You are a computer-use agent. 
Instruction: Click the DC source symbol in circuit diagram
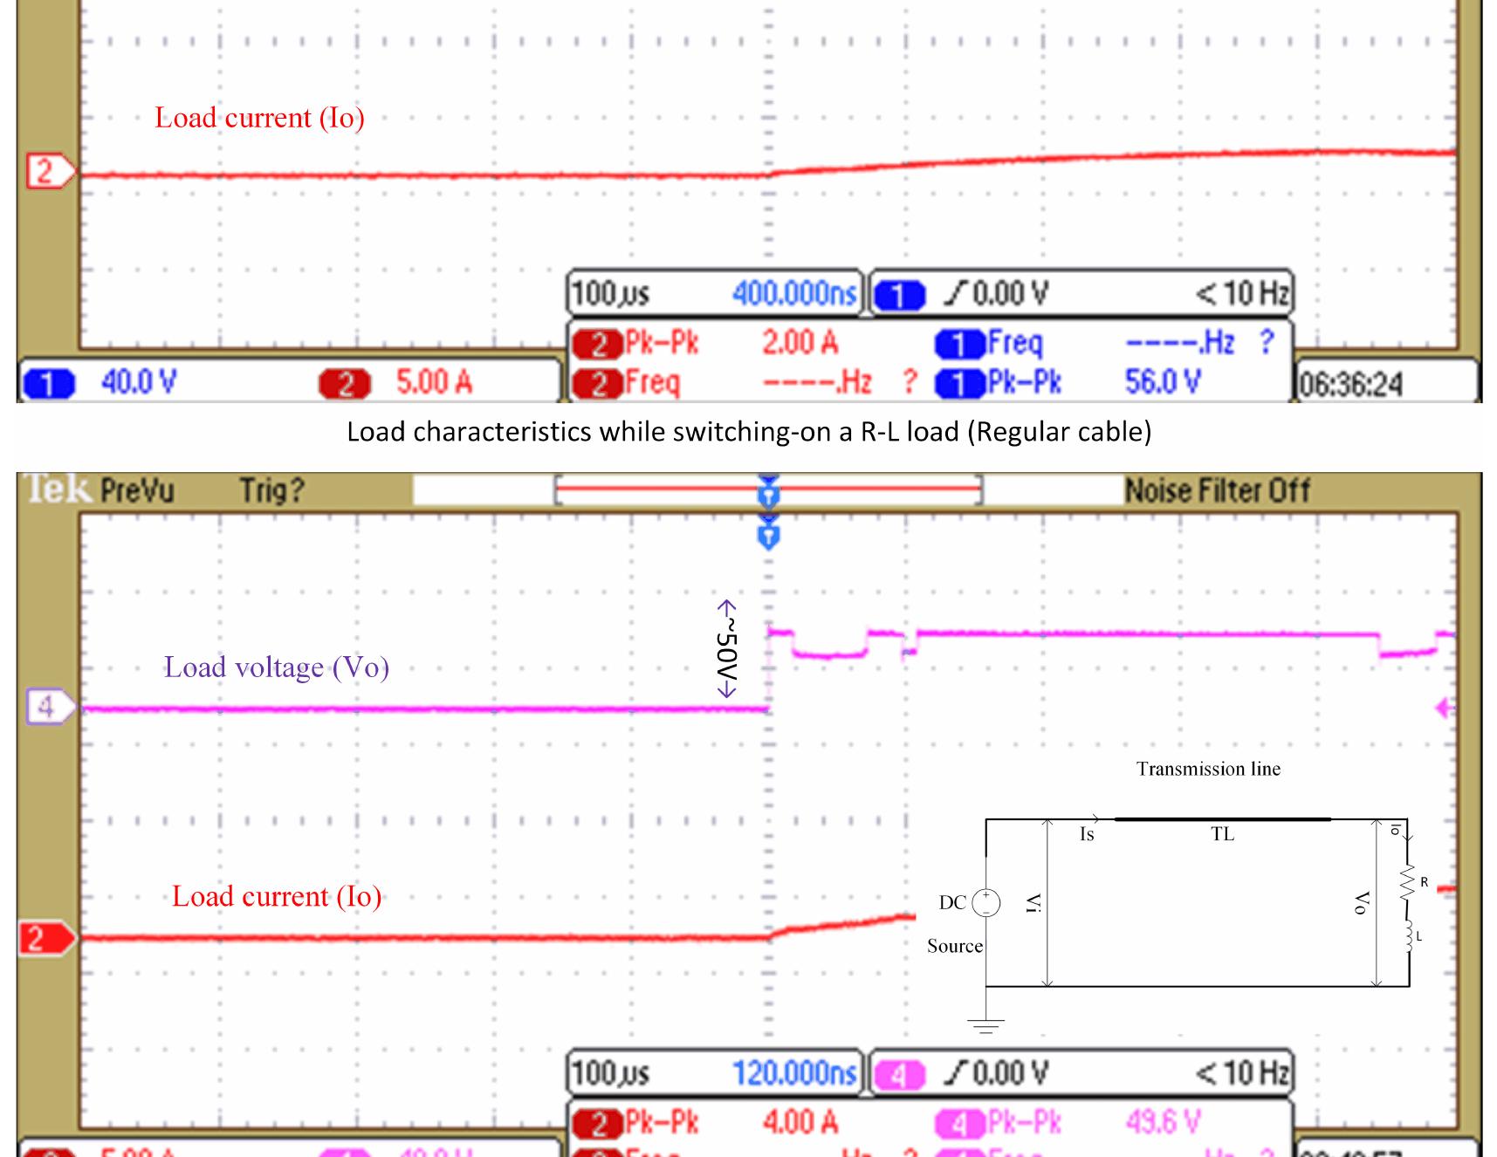[x=986, y=902]
